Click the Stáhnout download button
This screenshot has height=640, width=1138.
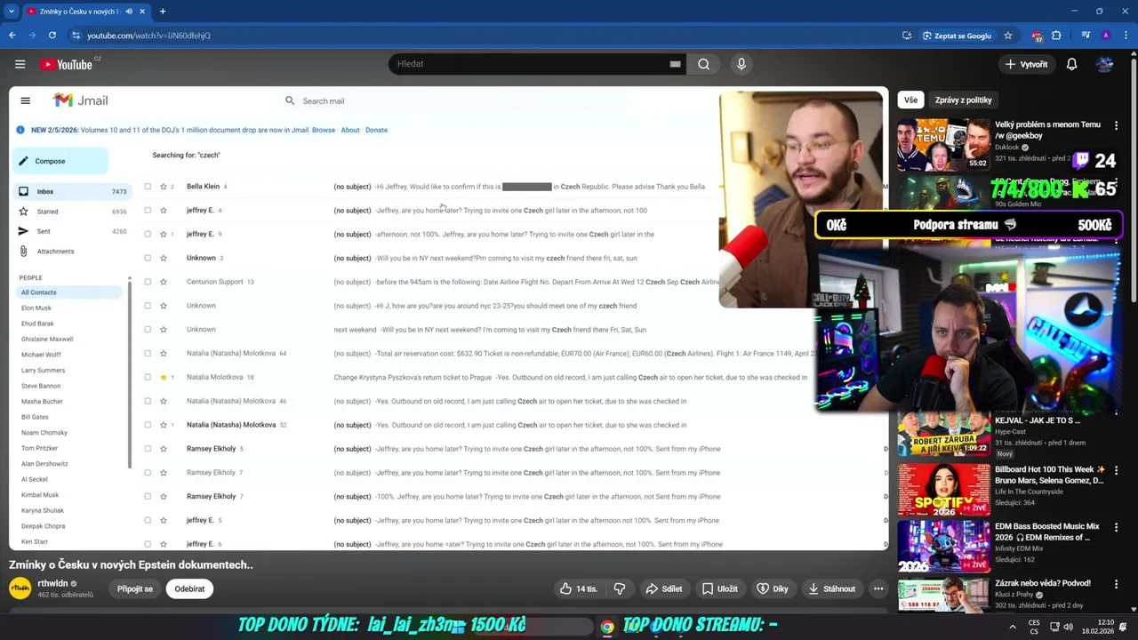click(x=831, y=588)
